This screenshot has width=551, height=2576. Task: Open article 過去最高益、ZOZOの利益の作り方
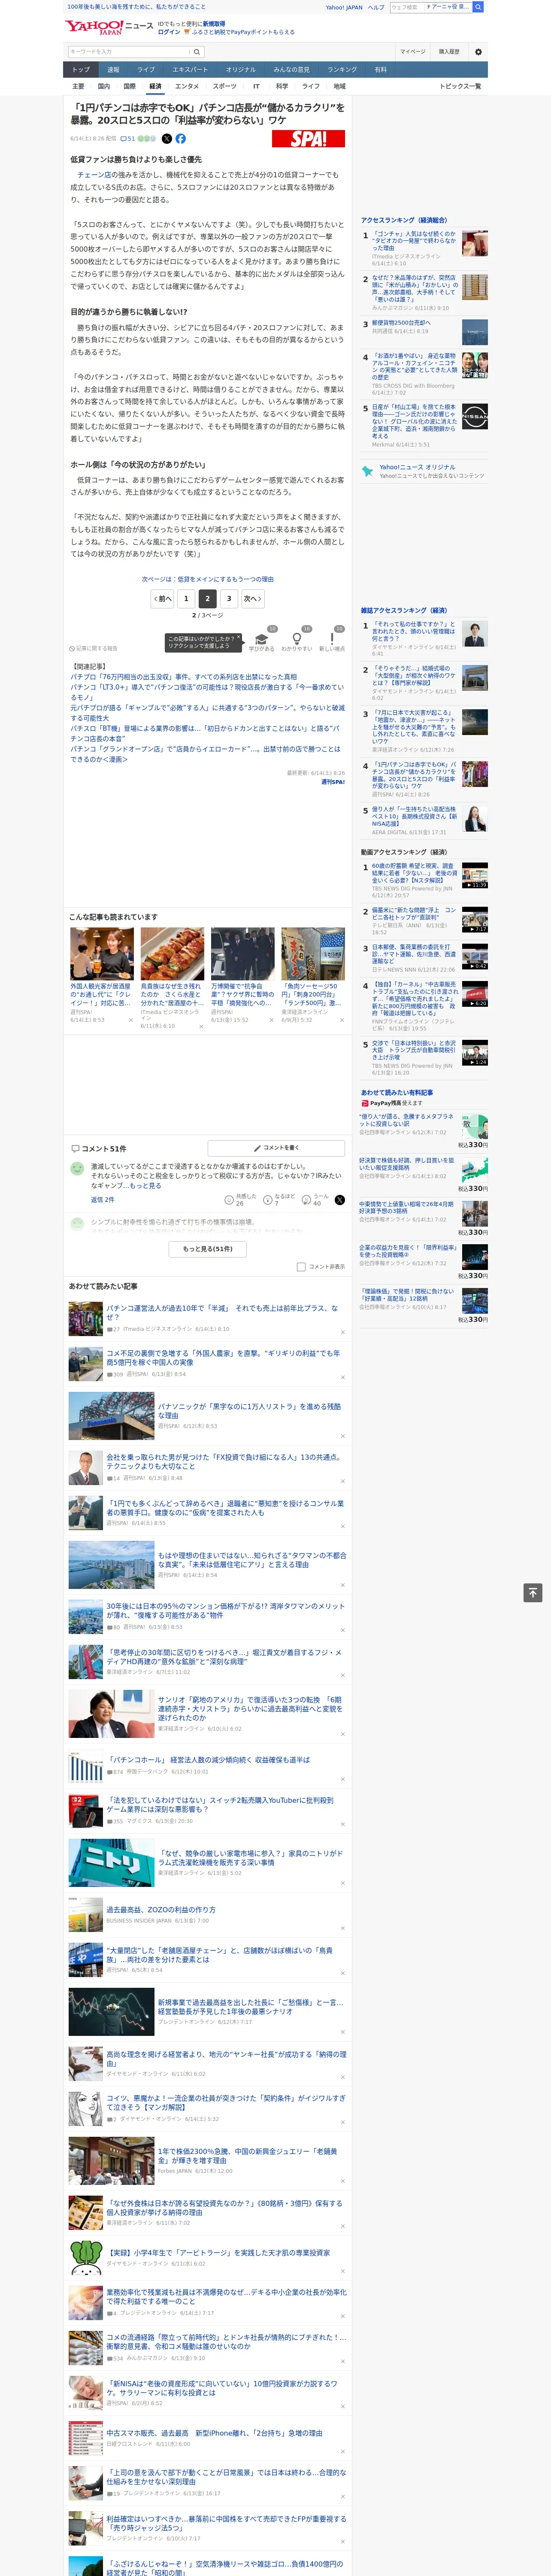pyautogui.click(x=161, y=1910)
